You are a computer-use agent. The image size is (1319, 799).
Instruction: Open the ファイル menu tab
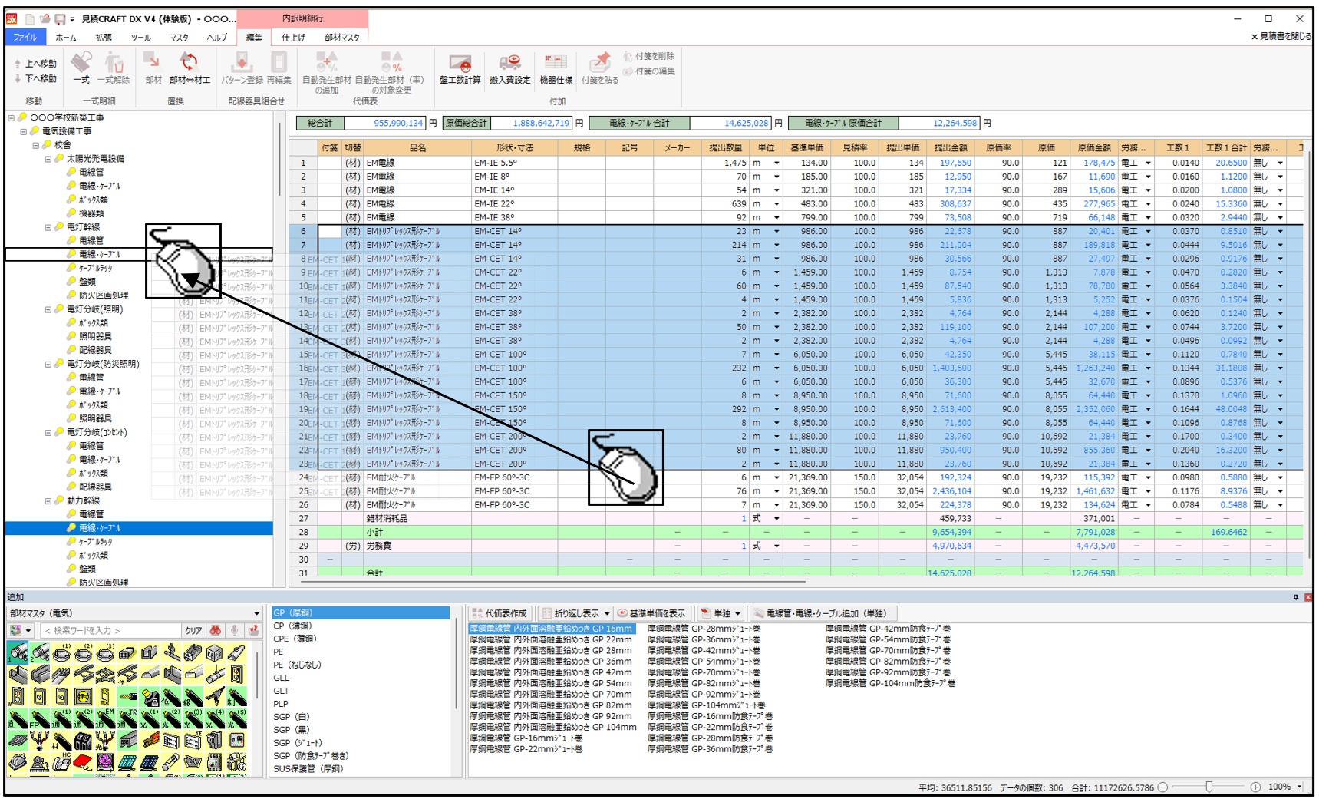(25, 37)
